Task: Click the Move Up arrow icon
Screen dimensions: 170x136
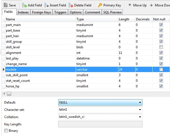Action: tap(130, 5)
